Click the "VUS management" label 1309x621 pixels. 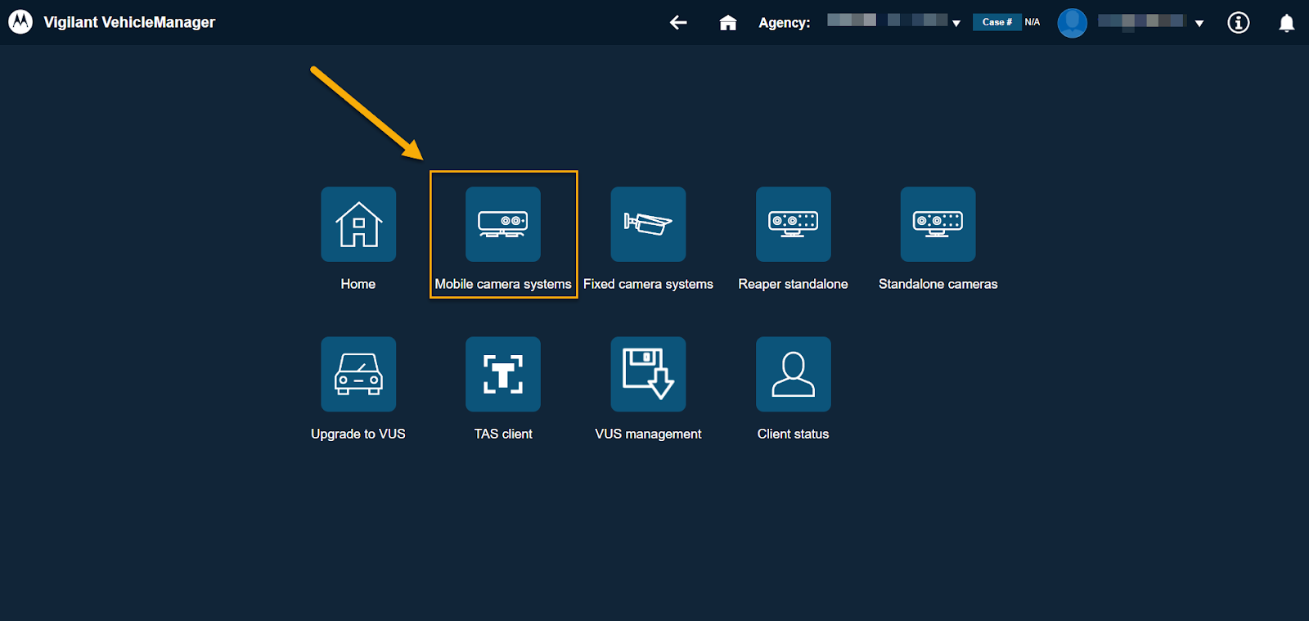pyautogui.click(x=648, y=434)
